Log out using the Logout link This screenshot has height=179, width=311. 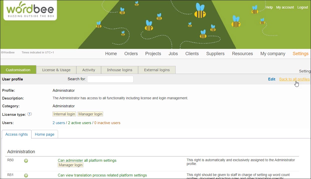302,7
